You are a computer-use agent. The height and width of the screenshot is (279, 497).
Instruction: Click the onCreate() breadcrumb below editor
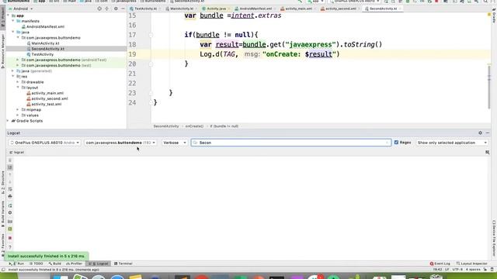194,126
